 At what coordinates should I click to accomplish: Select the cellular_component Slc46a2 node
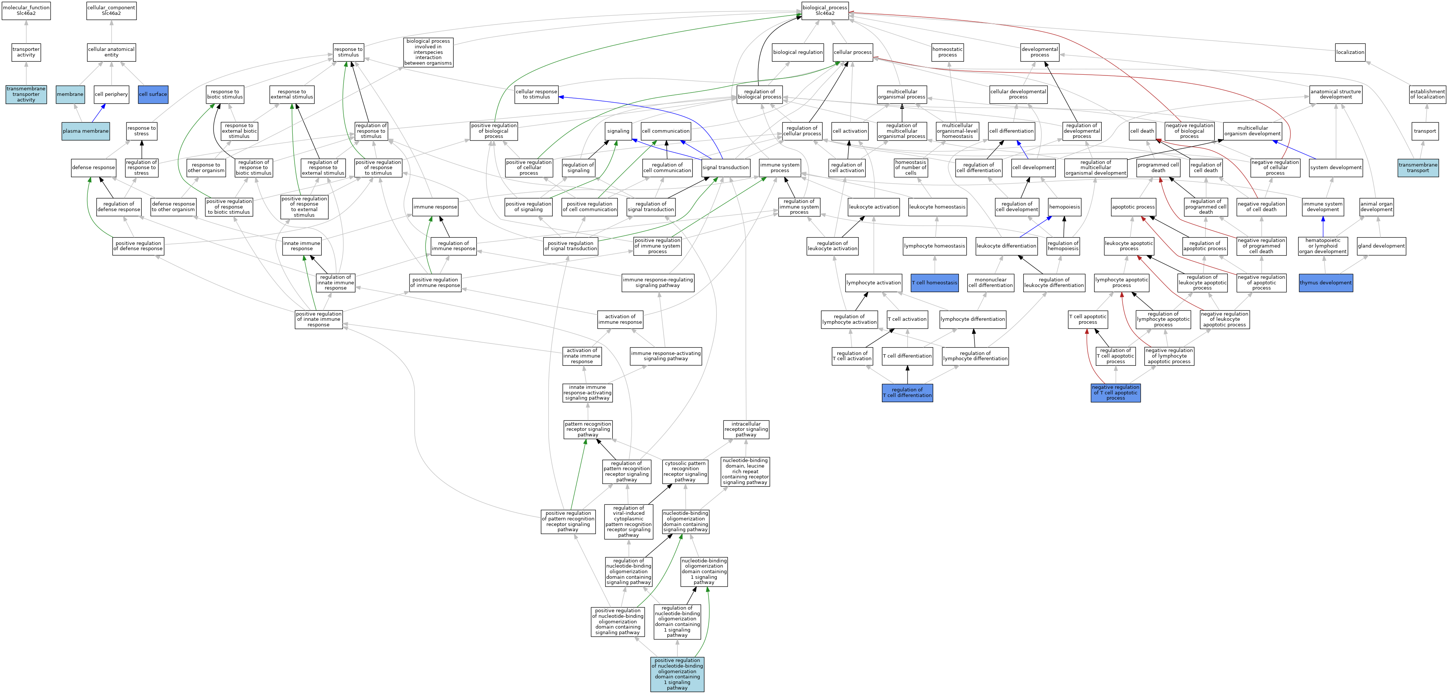pos(111,11)
